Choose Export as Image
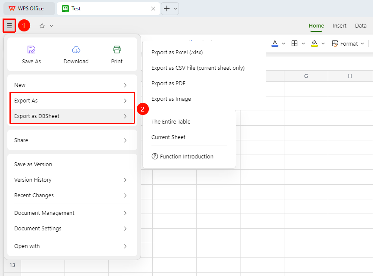This screenshot has width=373, height=276. pos(171,99)
